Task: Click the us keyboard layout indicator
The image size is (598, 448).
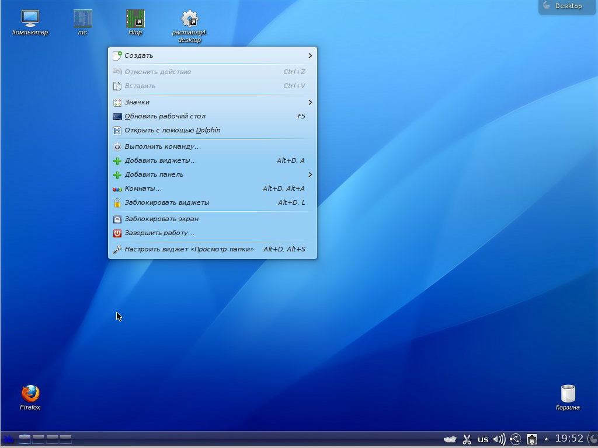Action: (483, 439)
